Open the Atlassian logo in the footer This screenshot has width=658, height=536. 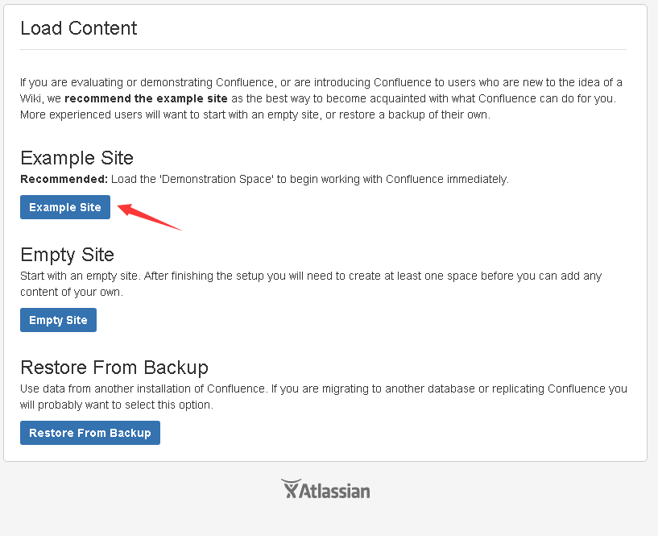click(x=325, y=489)
